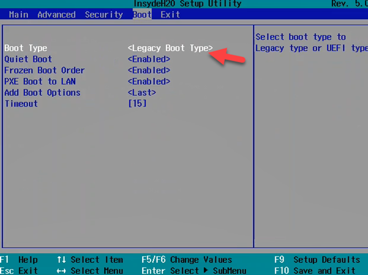Image resolution: width=368 pixels, height=275 pixels.
Task: Select the Exit tab
Action: click(170, 14)
